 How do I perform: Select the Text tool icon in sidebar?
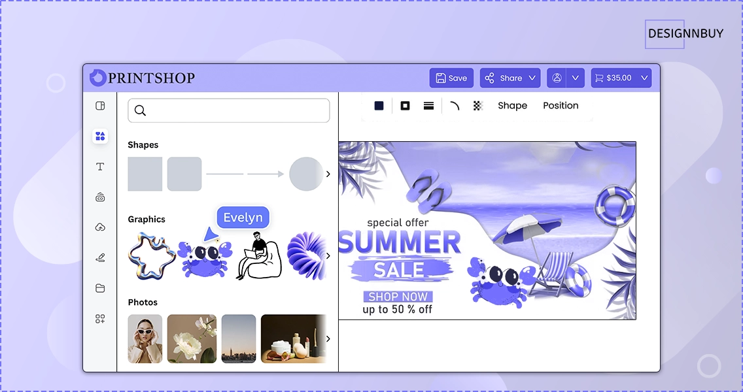point(100,167)
